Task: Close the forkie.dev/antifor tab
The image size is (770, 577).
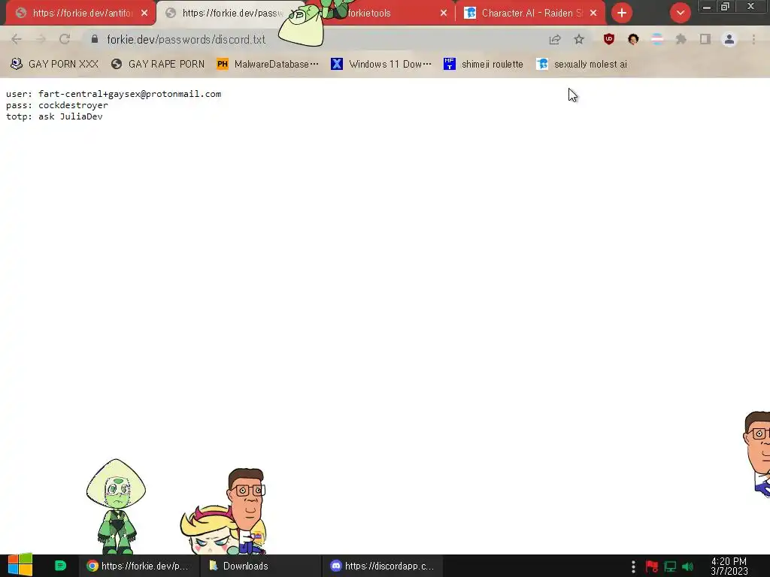Action: tap(144, 14)
